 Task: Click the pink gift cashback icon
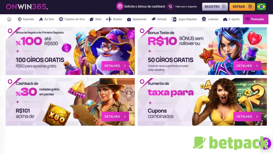(x=120, y=7)
